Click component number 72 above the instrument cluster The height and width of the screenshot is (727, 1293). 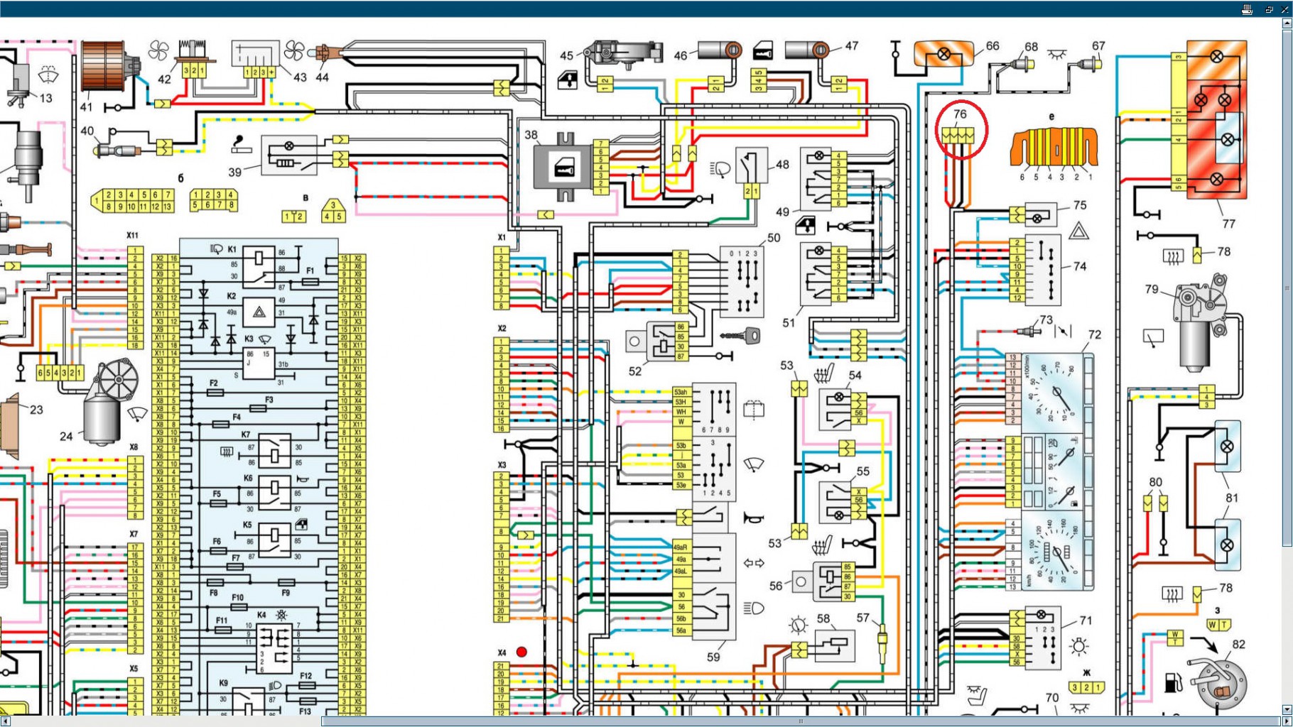[1095, 334]
